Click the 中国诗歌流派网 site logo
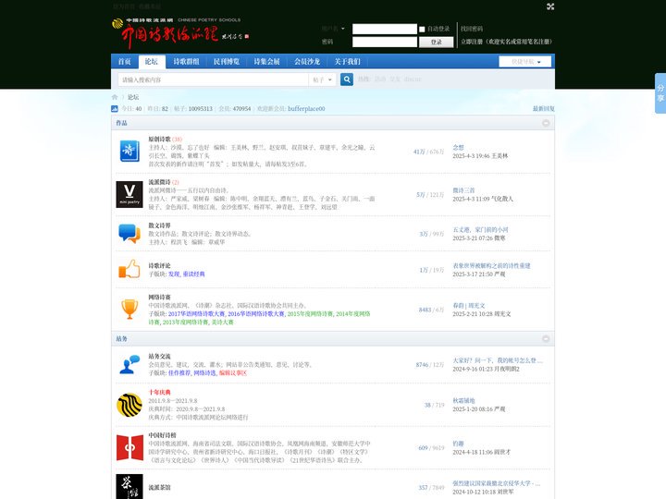This screenshot has height=499, width=666. pyautogui.click(x=180, y=33)
